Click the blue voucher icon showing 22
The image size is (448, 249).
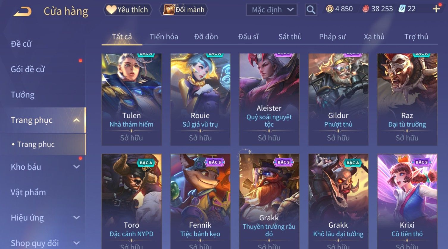tap(402, 9)
